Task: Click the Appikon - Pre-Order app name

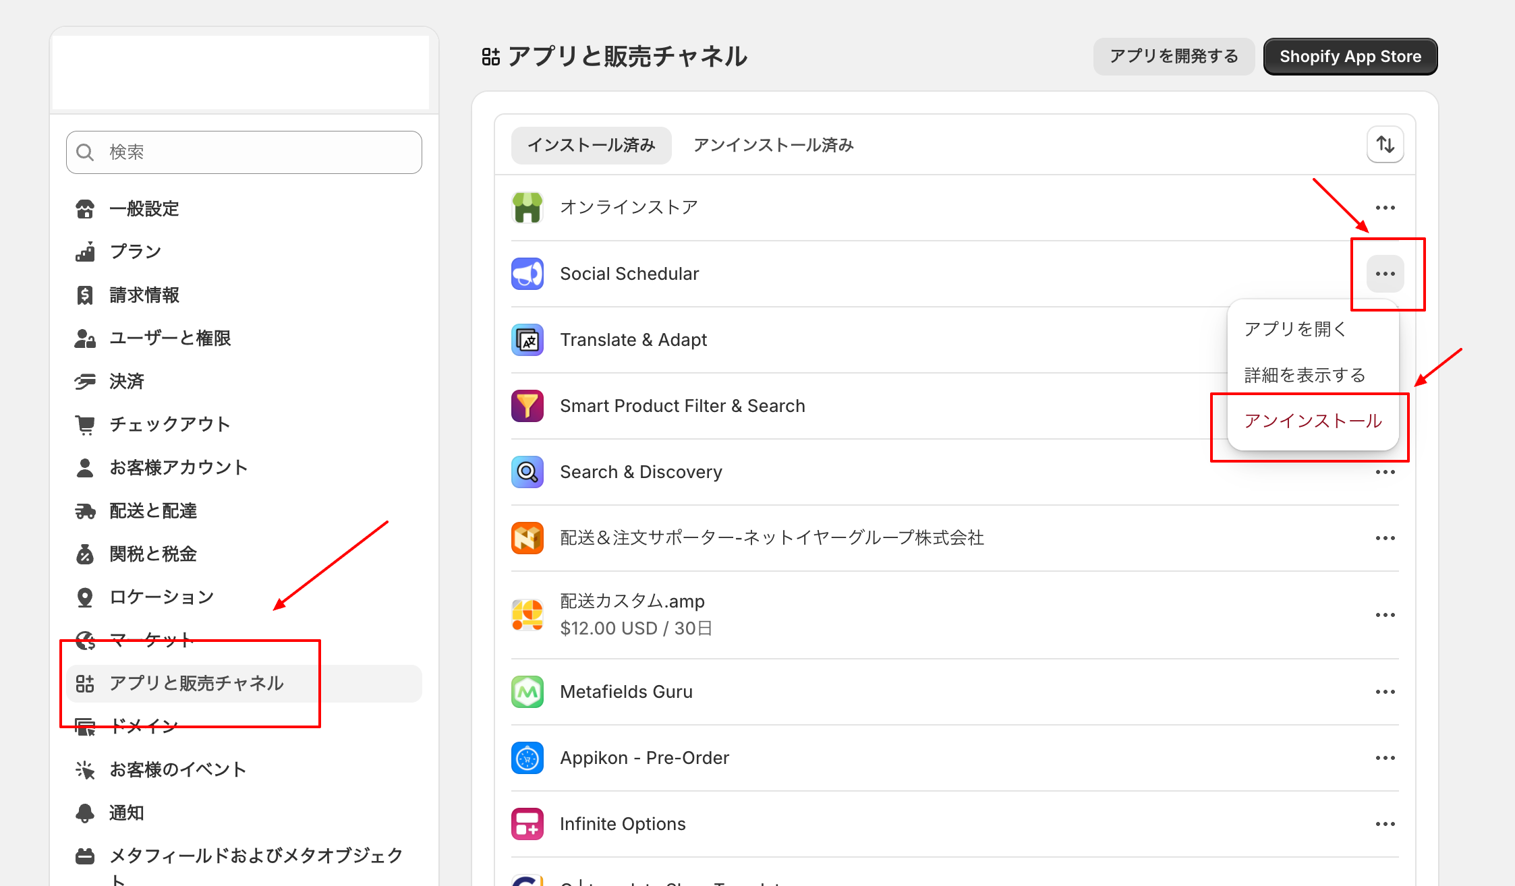Action: [644, 758]
